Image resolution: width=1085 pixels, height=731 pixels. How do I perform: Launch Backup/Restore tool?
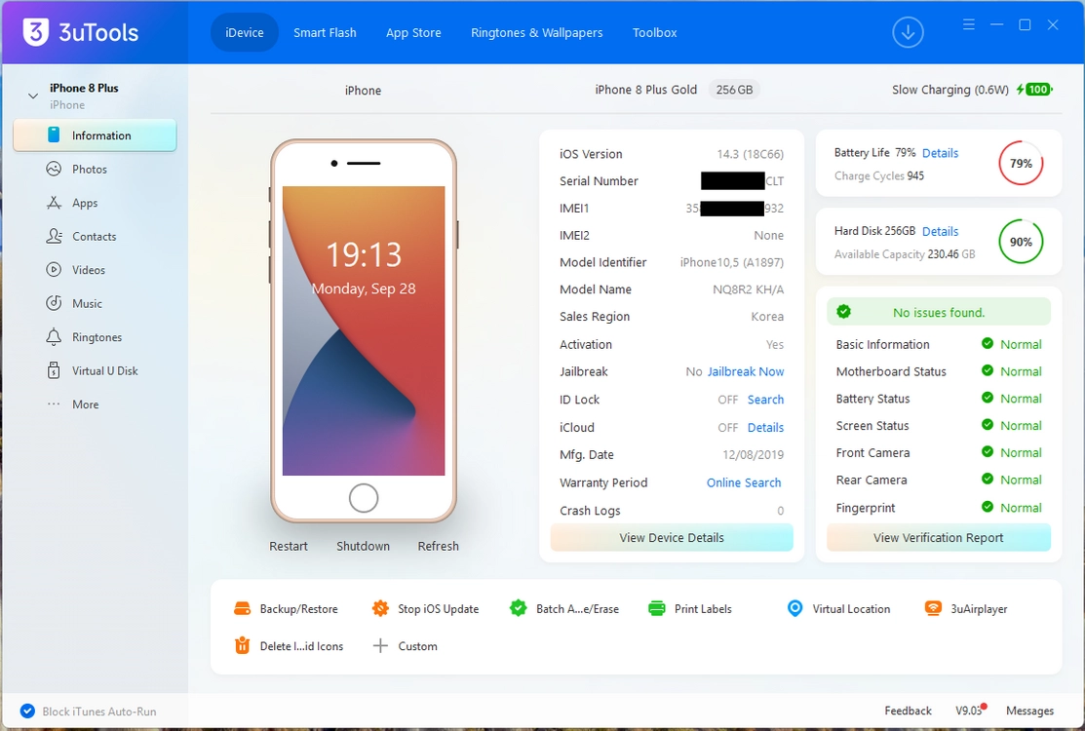[x=286, y=608]
